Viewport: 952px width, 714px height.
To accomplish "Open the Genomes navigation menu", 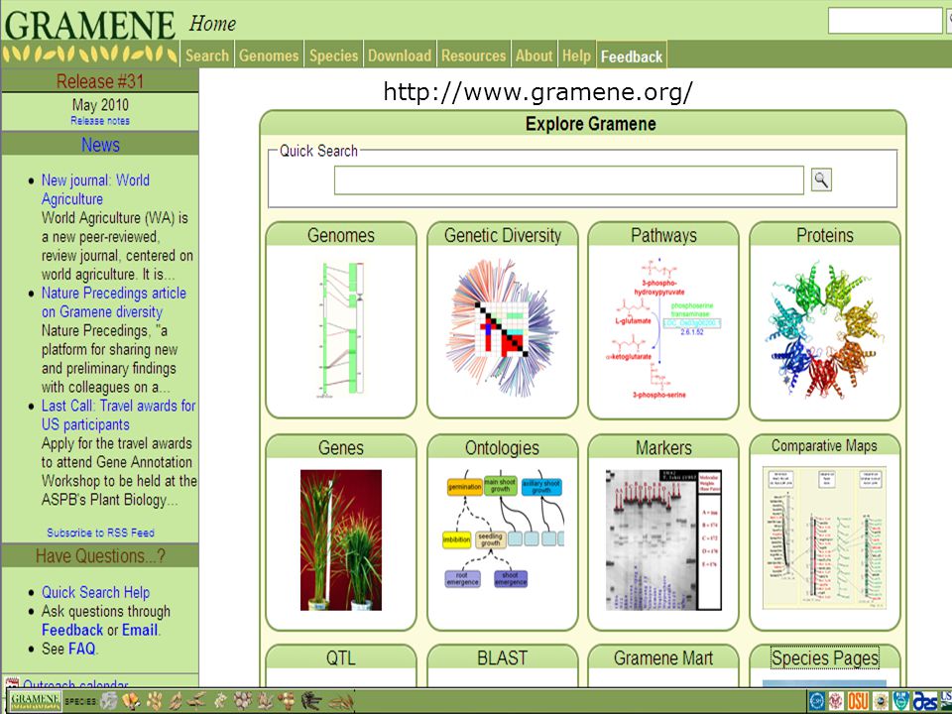I will [269, 56].
